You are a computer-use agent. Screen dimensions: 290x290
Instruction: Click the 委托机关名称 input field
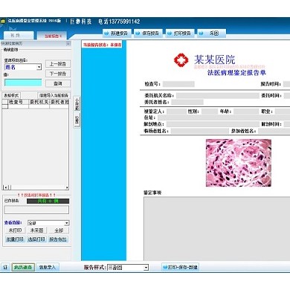(218, 95)
